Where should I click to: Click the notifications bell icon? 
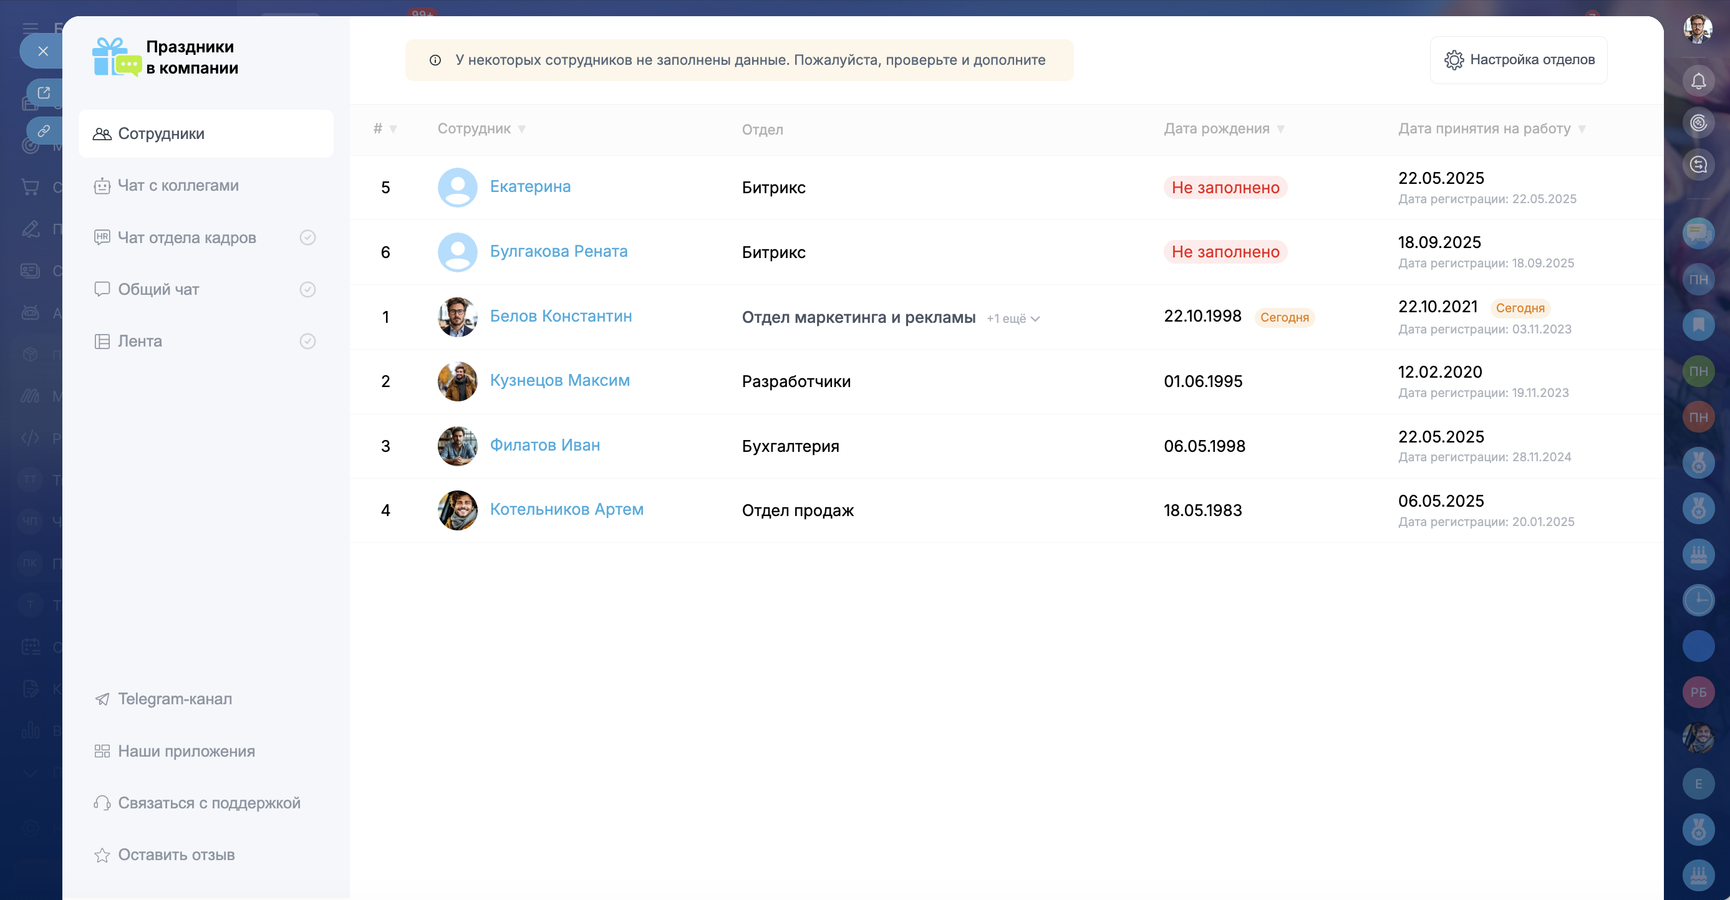(x=1698, y=81)
